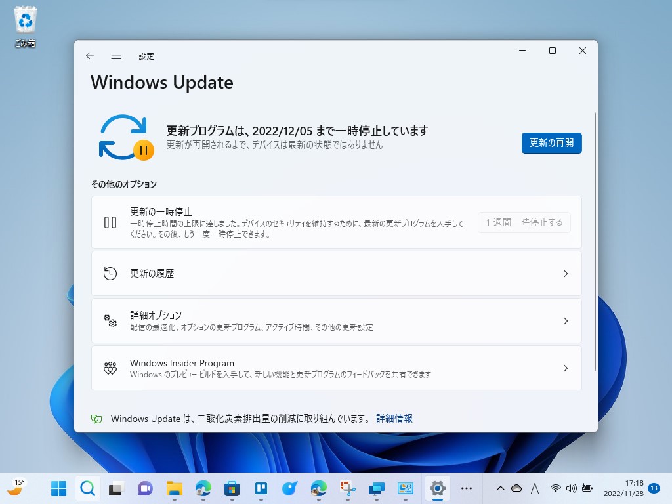Click the Windows Insider Program heart icon
This screenshot has height=504, width=672.
110,367
